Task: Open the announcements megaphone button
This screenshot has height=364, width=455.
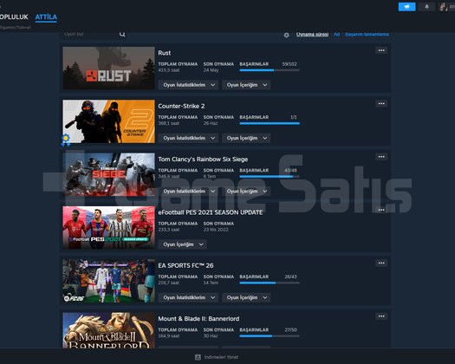Action: point(406,7)
